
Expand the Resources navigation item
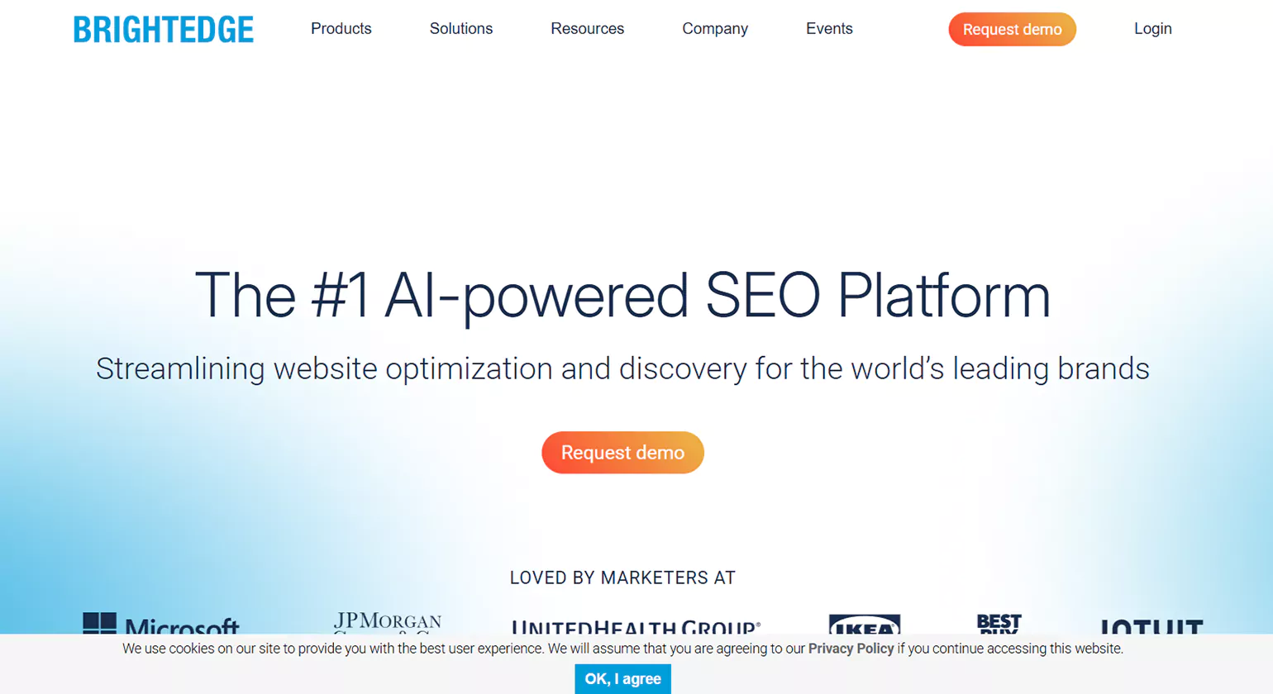tap(587, 29)
